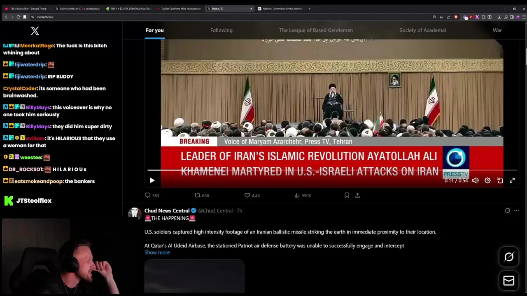527x296 pixels.
Task: Bookmark the Khamenei video post
Action: click(x=347, y=196)
